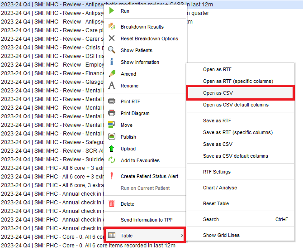Choose Run from the context menu
Image resolution: width=303 pixels, height=251 pixels.
point(146,11)
